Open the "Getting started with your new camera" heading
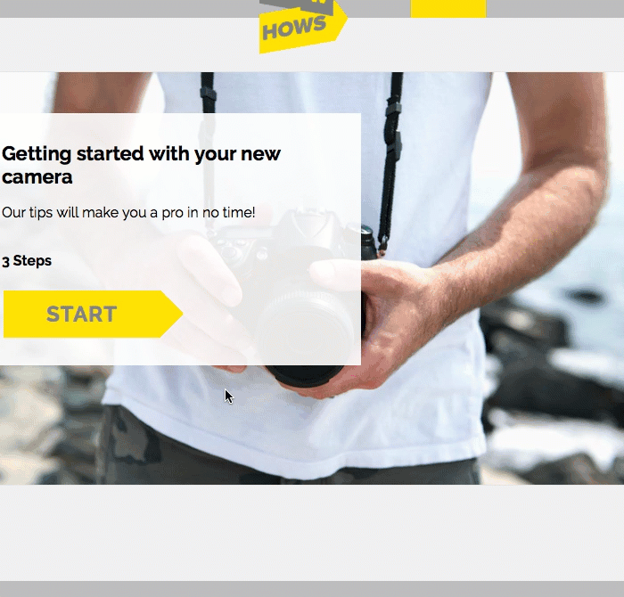 (x=141, y=165)
